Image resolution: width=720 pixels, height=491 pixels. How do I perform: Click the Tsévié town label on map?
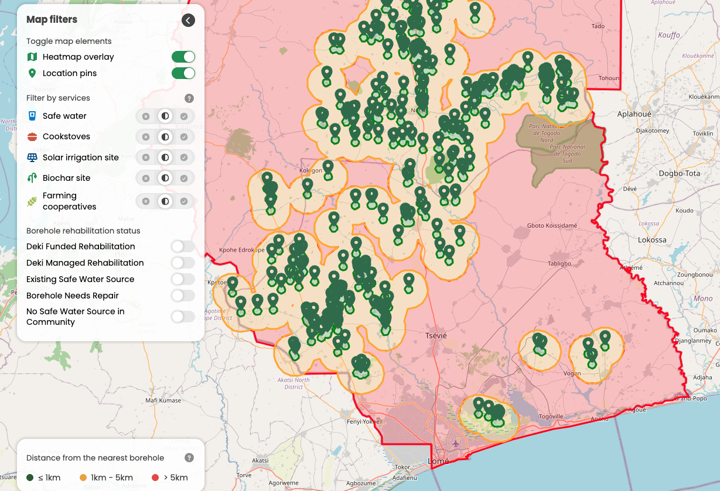pos(436,335)
